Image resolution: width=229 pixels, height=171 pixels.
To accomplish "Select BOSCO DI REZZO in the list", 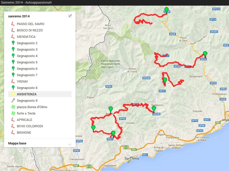I will pyautogui.click(x=30, y=30).
